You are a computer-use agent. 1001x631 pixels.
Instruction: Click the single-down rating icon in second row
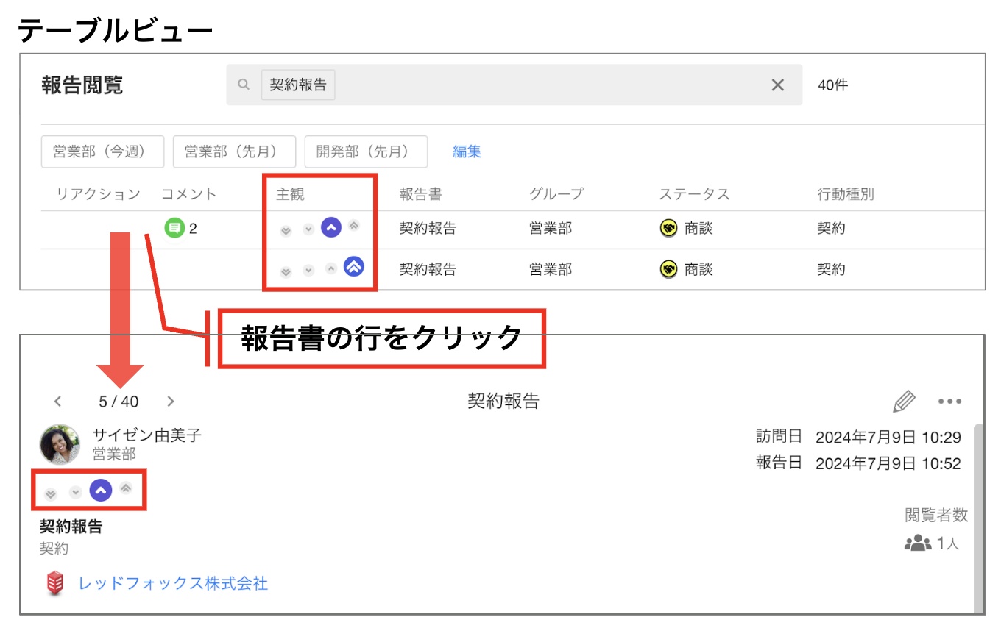[x=308, y=270]
